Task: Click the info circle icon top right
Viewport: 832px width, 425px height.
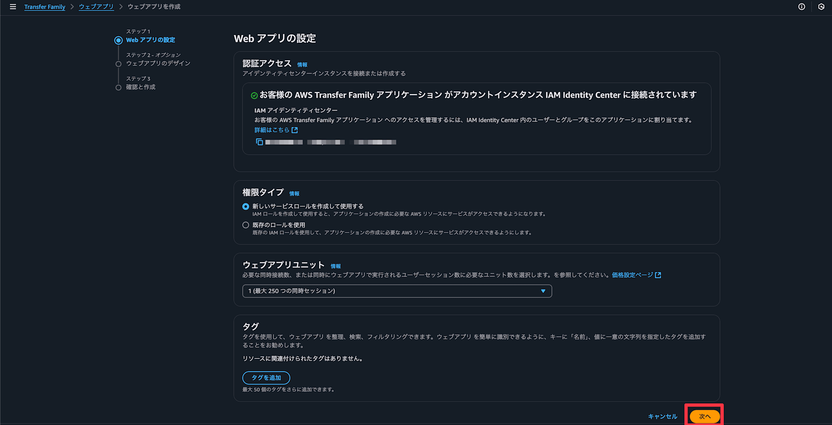Action: point(802,7)
